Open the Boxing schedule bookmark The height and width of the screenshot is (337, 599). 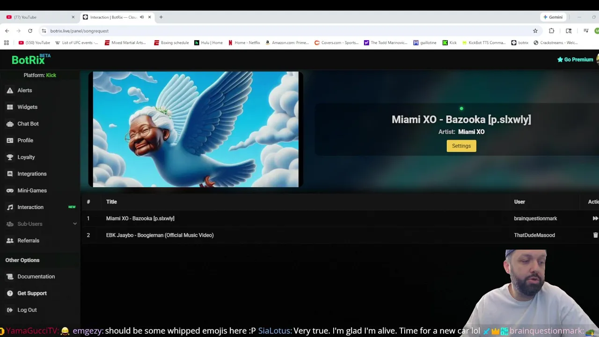point(171,43)
